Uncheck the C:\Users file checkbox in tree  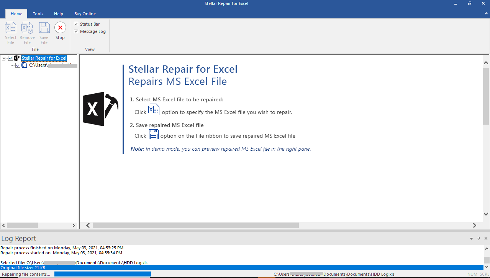pos(18,65)
